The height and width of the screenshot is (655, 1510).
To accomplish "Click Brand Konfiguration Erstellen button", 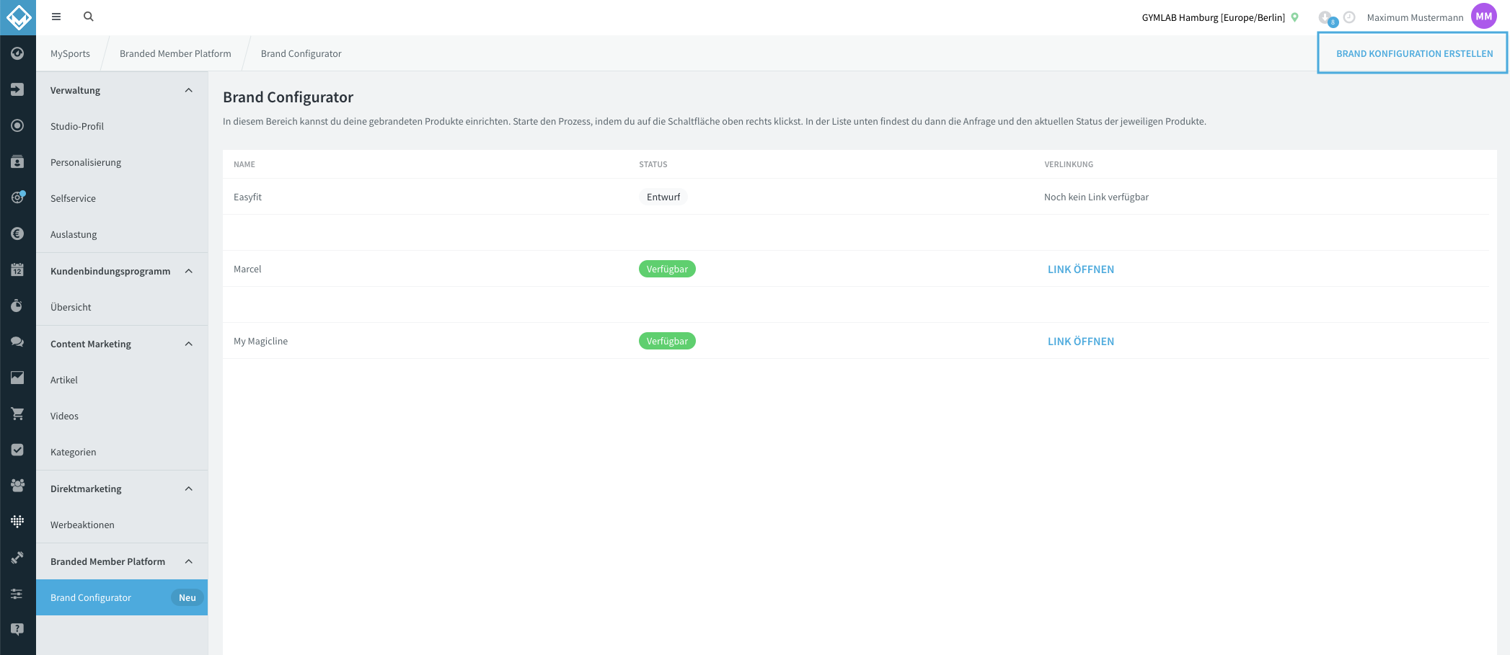I will [1414, 53].
